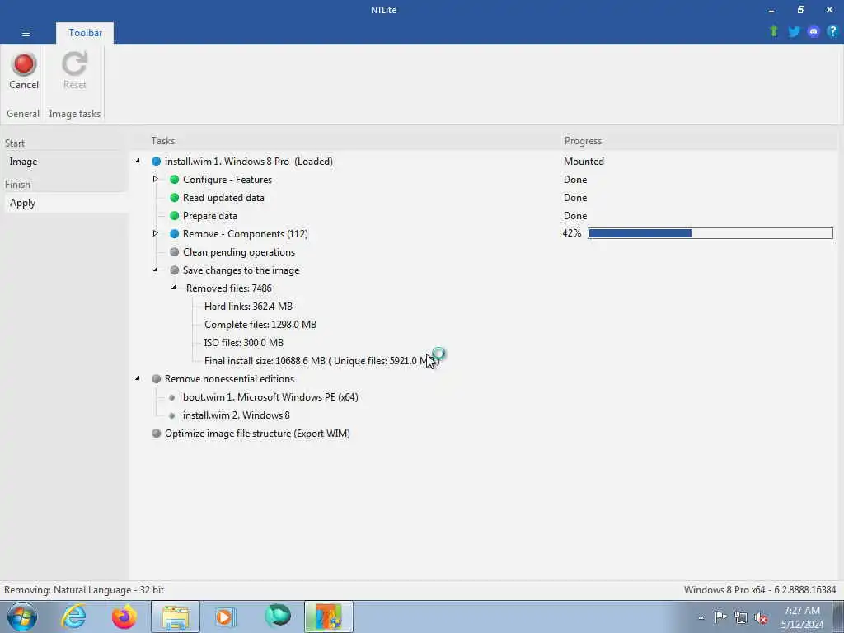Click the muted volume tray icon

(761, 618)
